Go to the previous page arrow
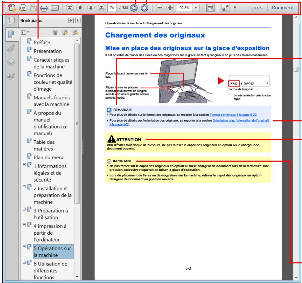Screen dimensions: 302x283 [x=80, y=8]
